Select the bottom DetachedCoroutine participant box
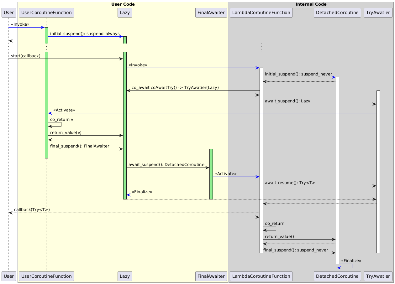The width and height of the screenshot is (395, 284). click(337, 276)
